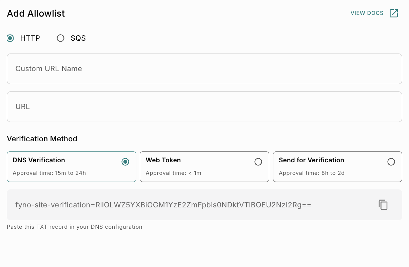Select the SQS radio button
Screen dimensions: 409x267
coord(60,38)
